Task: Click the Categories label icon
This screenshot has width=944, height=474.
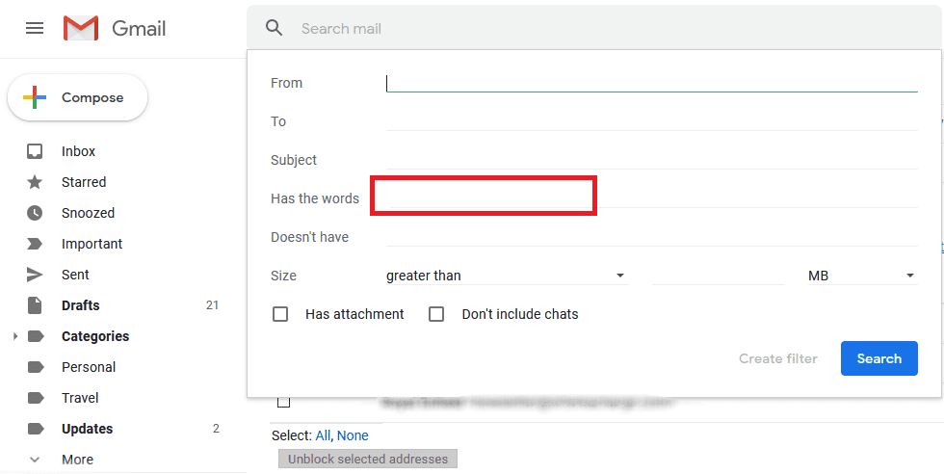Action: [x=37, y=336]
